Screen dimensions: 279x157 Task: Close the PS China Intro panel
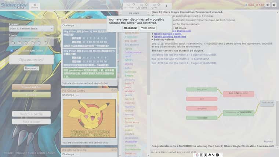pos(115,90)
